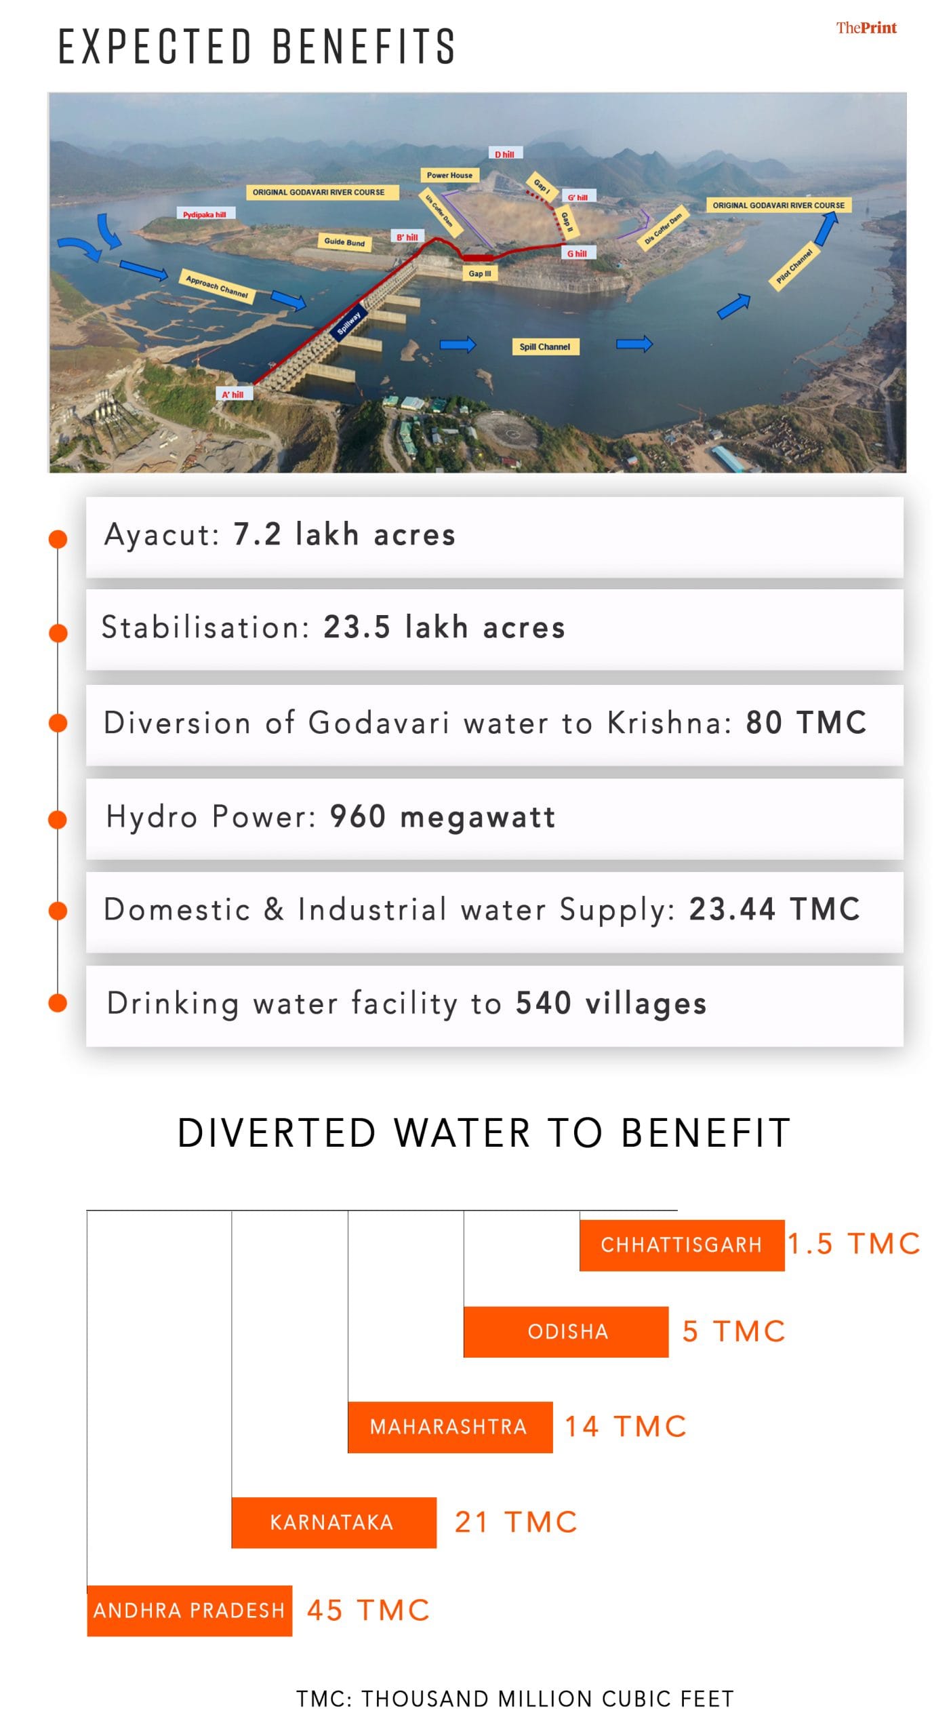Select the orange Chhattisgarh bar

[681, 1244]
